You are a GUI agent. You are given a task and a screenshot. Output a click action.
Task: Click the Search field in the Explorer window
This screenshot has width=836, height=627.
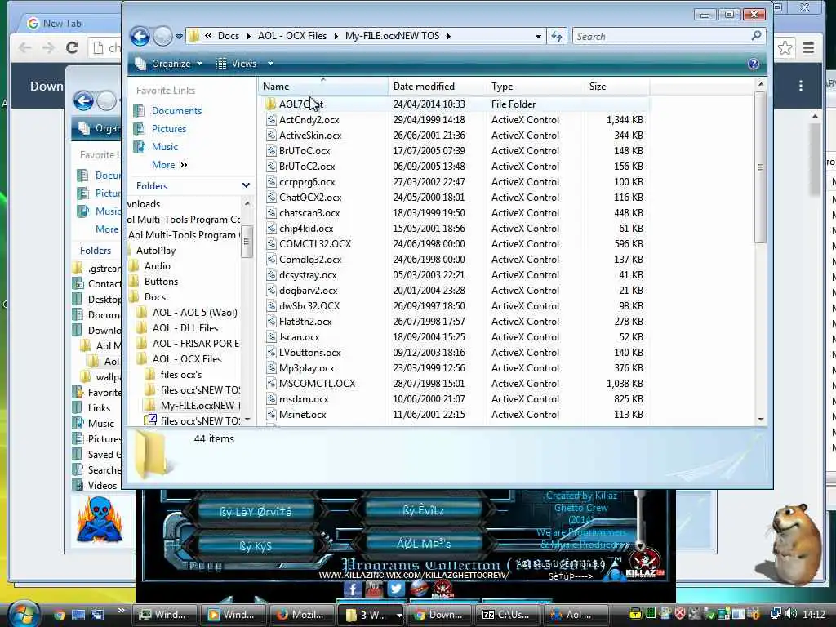click(669, 36)
